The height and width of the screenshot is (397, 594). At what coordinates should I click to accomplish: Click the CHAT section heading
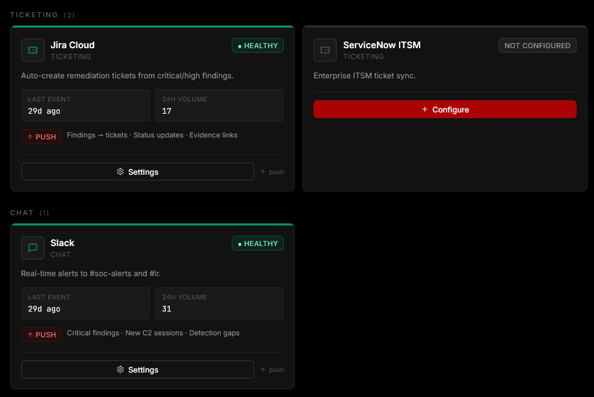[22, 213]
